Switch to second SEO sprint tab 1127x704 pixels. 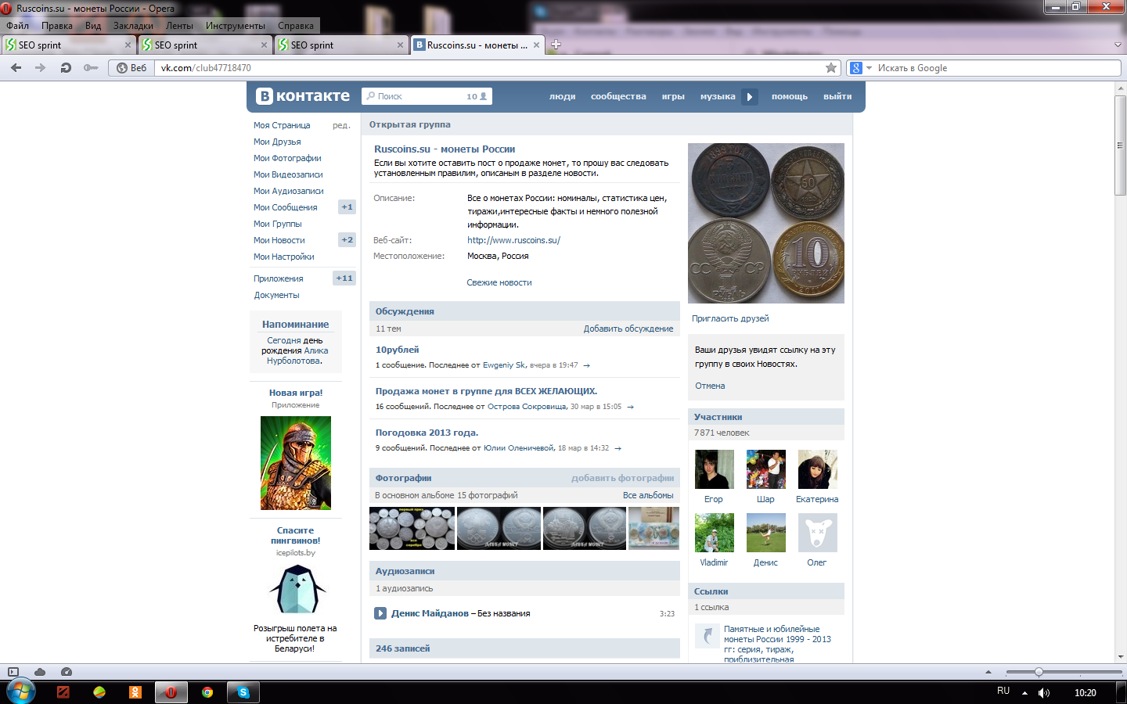(204, 45)
